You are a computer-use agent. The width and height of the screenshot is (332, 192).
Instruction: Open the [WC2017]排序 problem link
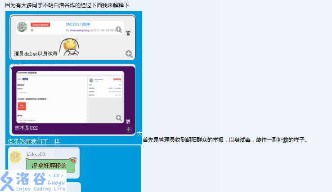(78, 24)
